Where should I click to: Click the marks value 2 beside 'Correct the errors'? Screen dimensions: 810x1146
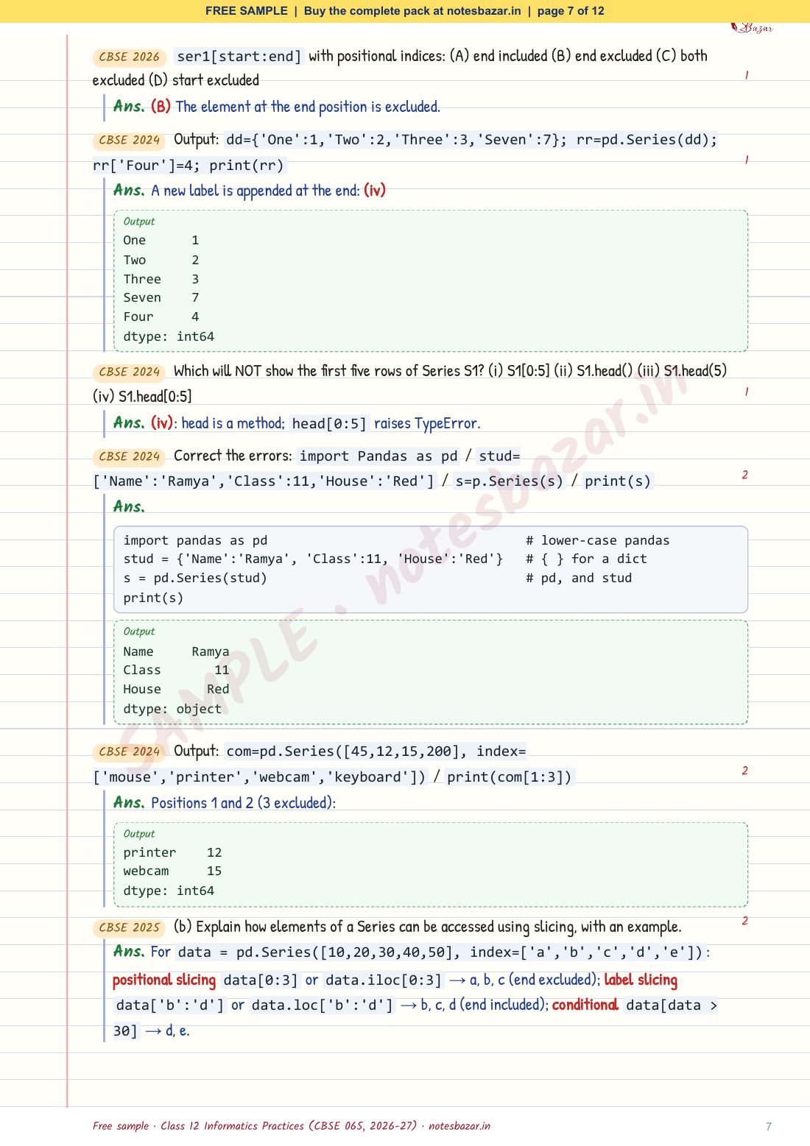[x=744, y=475]
